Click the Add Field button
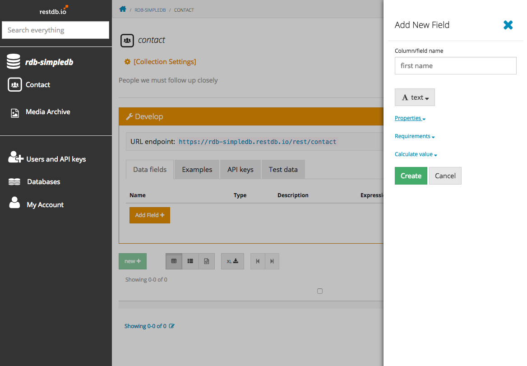 [150, 215]
